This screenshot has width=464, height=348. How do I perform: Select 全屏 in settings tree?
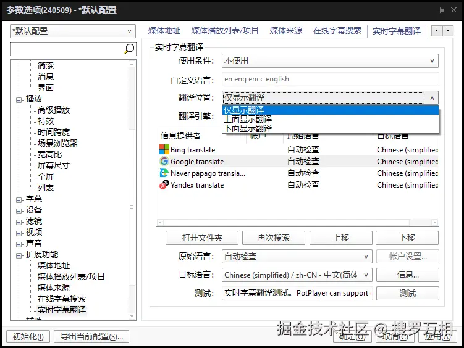pos(46,176)
